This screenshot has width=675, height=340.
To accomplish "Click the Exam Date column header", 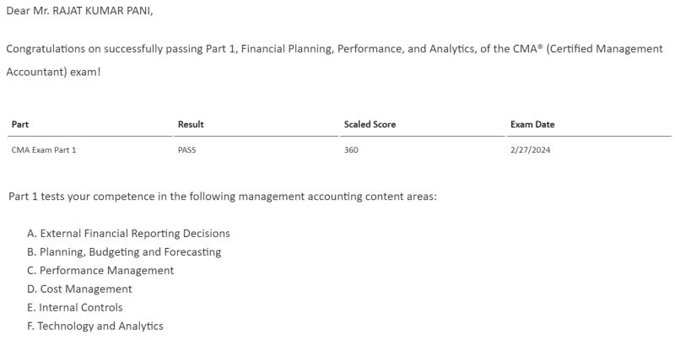I will [x=532, y=124].
